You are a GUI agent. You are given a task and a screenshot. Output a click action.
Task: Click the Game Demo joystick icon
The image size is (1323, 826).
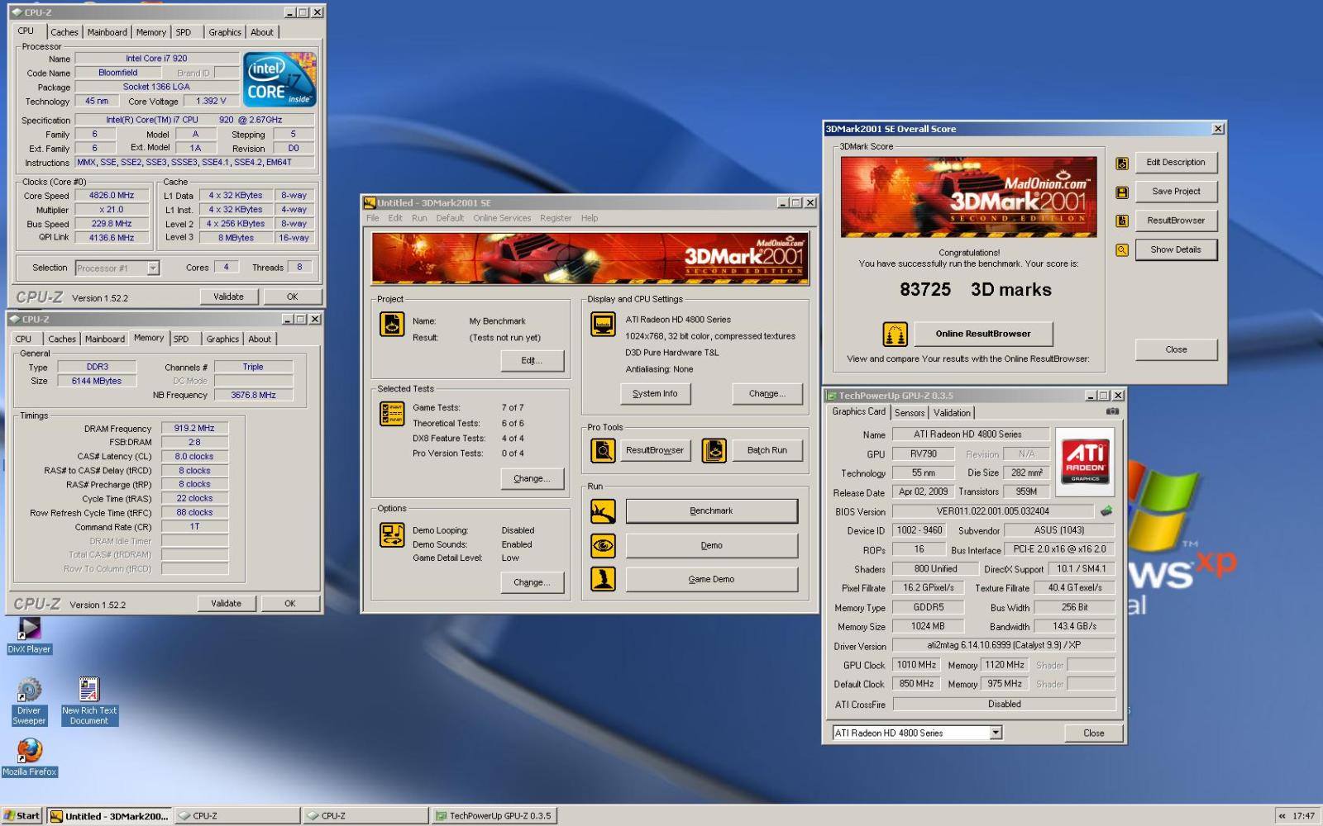coord(603,579)
